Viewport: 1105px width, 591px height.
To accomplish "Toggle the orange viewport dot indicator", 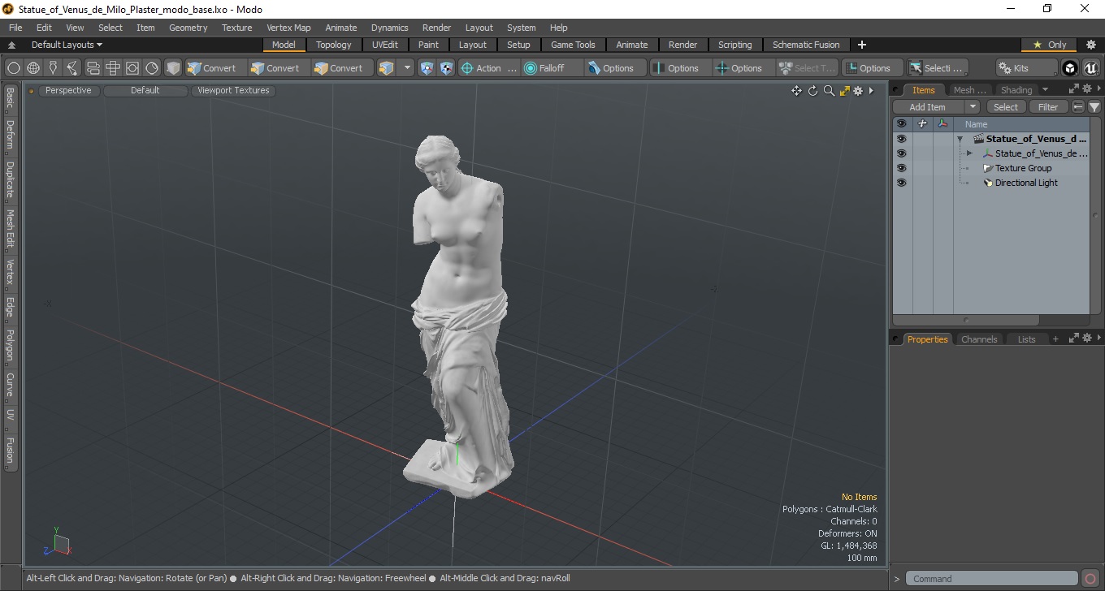I will pyautogui.click(x=32, y=91).
